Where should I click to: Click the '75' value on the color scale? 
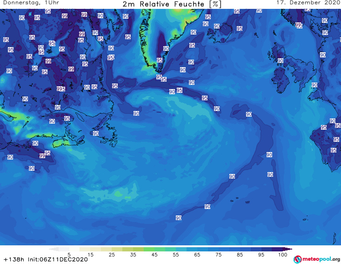tap(218, 255)
